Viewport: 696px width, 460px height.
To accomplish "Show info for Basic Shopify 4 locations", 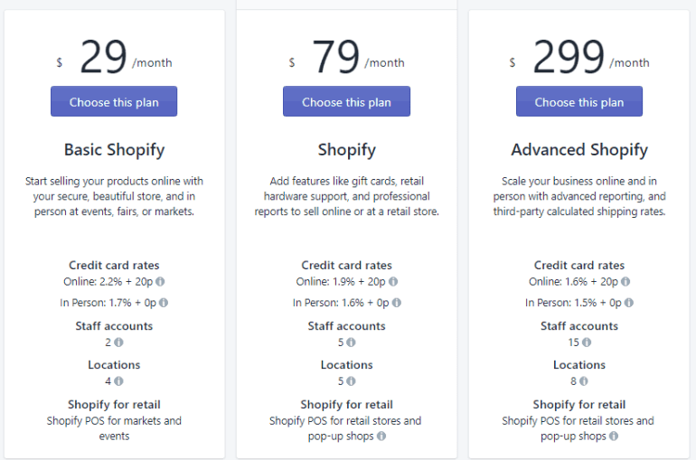I will (118, 381).
